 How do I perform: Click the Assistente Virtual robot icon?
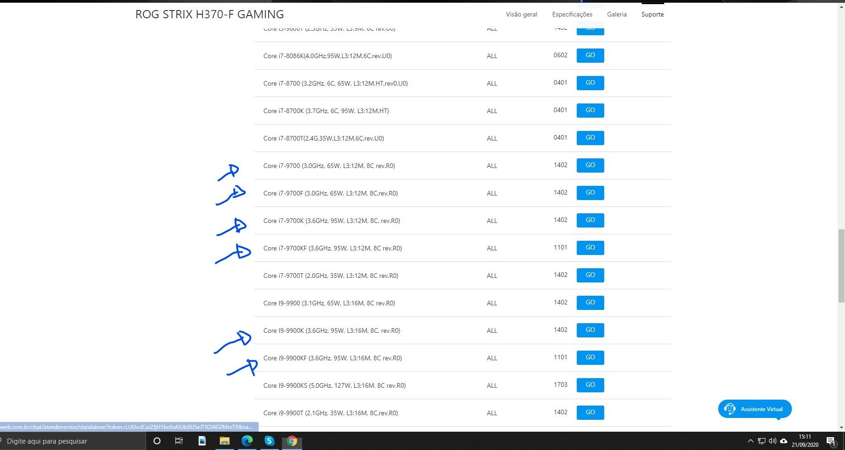pos(730,409)
